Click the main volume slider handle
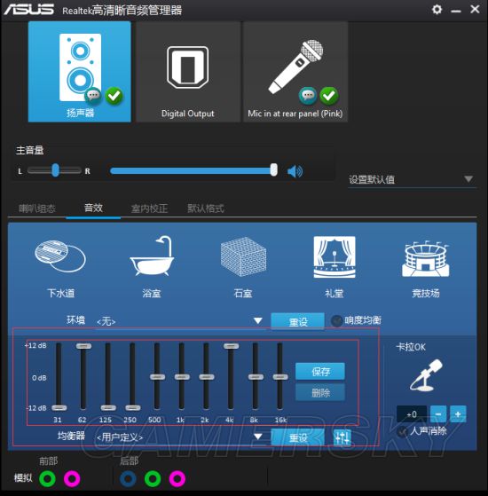The image size is (488, 496). (274, 170)
